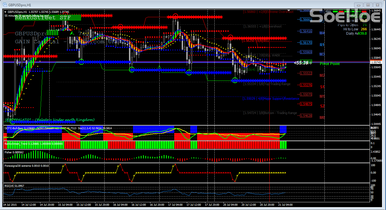Restore the chart window with the middle title button
Viewport: 386px width, 210px height.
tap(368, 5)
